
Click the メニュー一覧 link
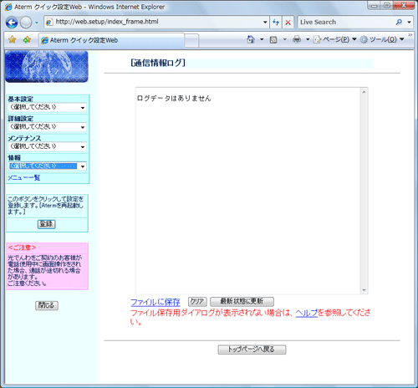point(24,178)
